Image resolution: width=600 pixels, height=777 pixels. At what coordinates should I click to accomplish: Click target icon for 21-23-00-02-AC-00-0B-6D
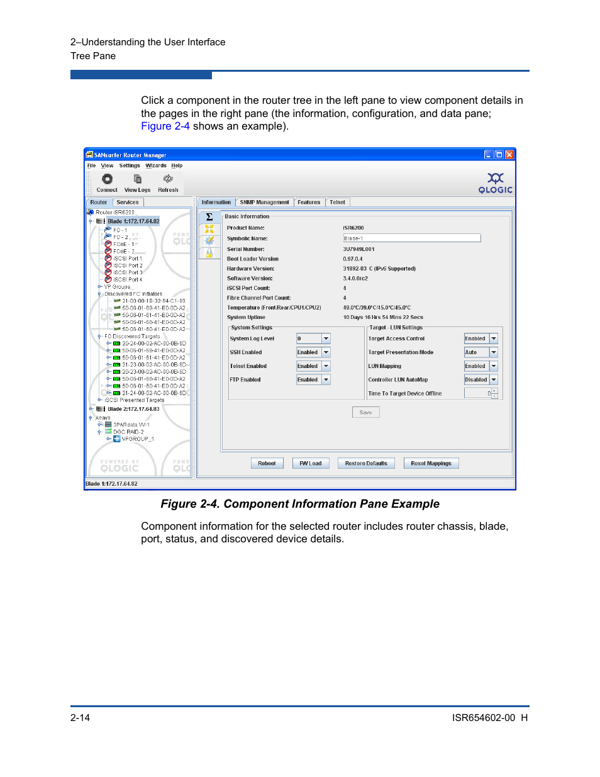117,364
